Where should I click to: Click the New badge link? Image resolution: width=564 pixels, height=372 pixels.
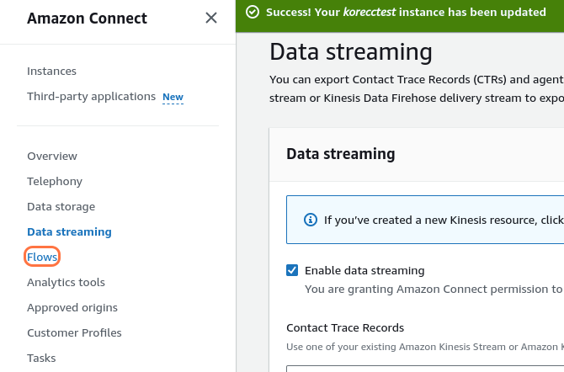pyautogui.click(x=173, y=98)
